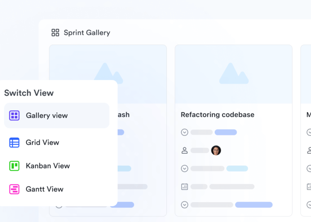Screen dimensions: 311x222
Task: Click the long blue tag at card bottom in Refactoring codebase
Action: [x=254, y=205]
